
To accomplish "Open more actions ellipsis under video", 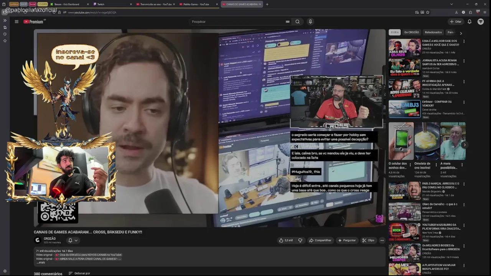I will click(382, 240).
